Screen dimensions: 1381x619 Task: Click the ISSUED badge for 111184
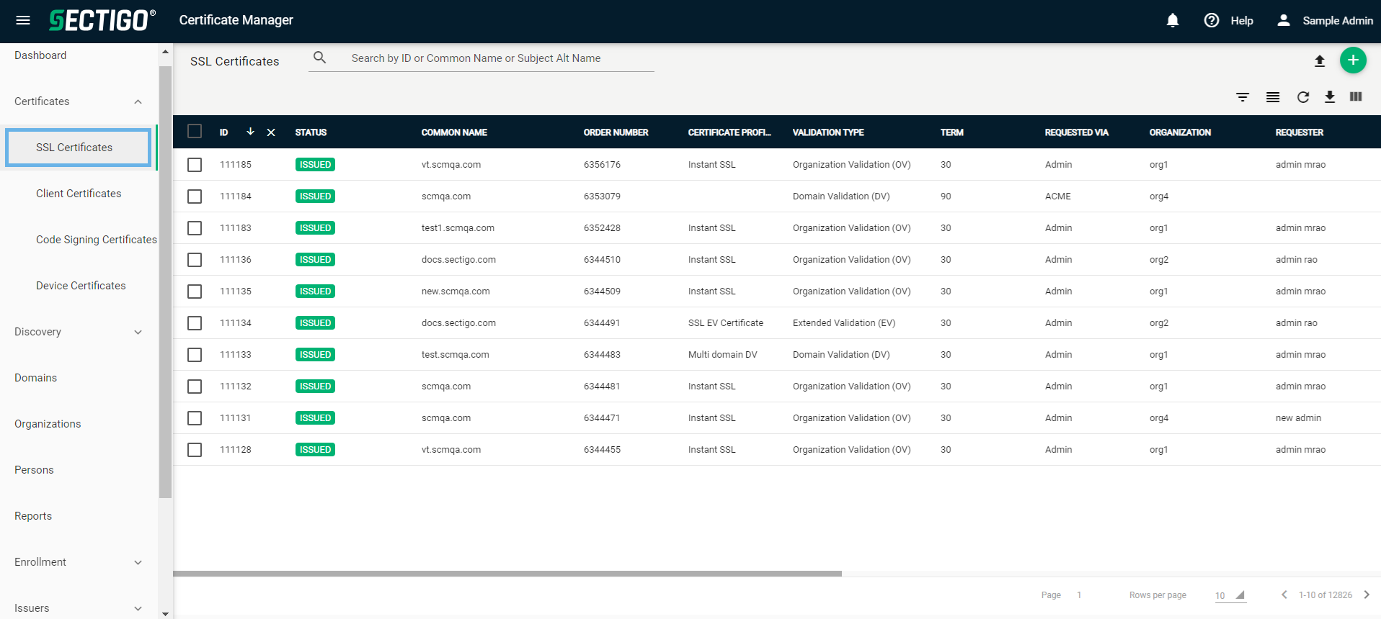315,196
